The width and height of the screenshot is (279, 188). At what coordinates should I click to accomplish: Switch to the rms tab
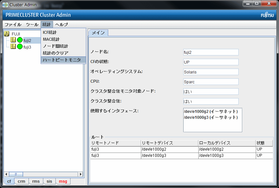(x=36, y=181)
